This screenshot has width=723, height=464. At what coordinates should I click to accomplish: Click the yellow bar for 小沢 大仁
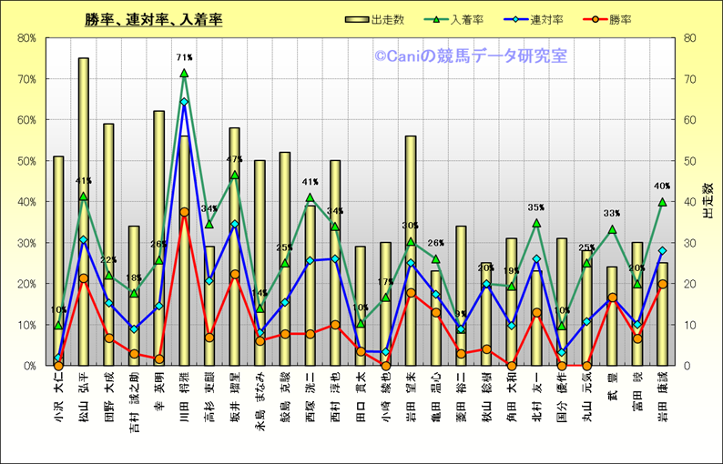58,264
